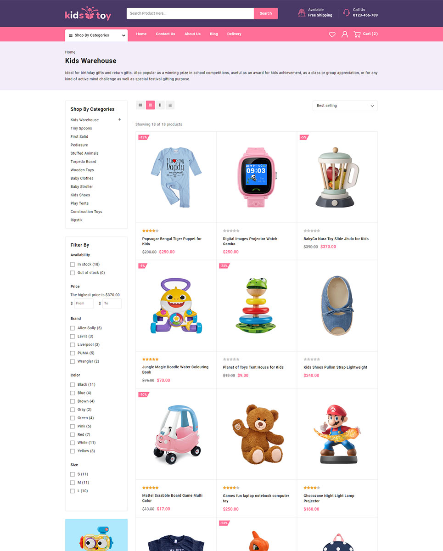Viewport: 443px width, 551px height.
Task: Open the teddy bear product thumbnail
Action: (257, 434)
